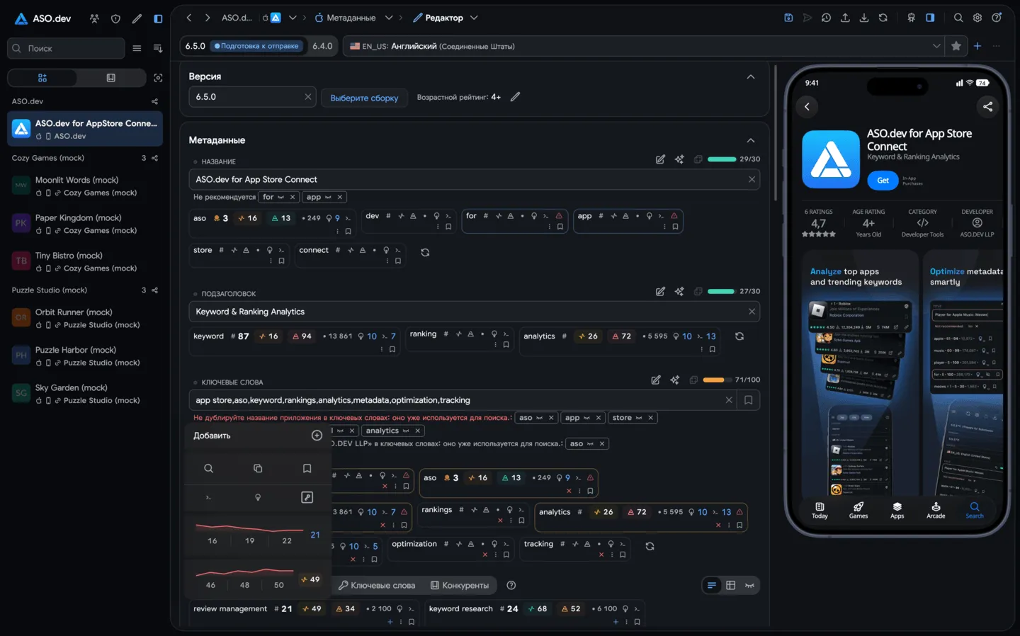Open the settings gear icon
The image size is (1020, 636).
(x=977, y=18)
